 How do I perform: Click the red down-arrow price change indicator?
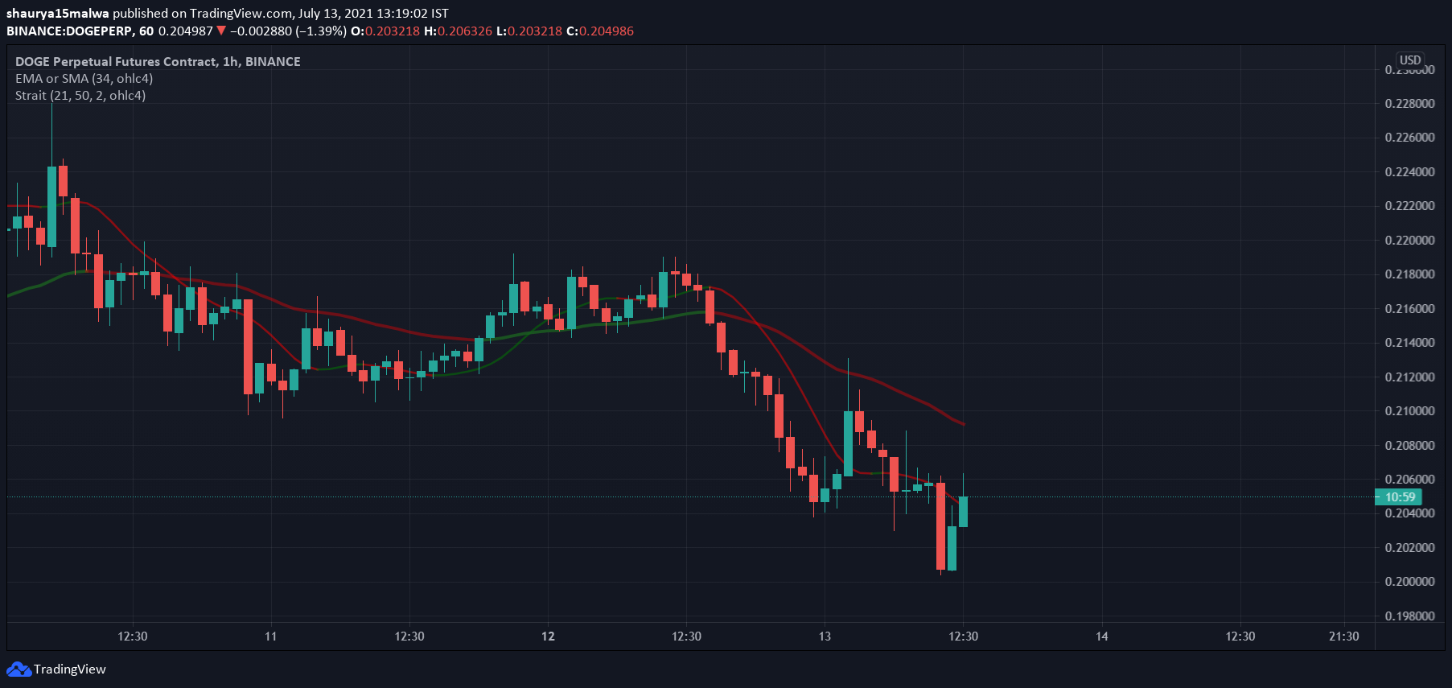click(x=221, y=31)
